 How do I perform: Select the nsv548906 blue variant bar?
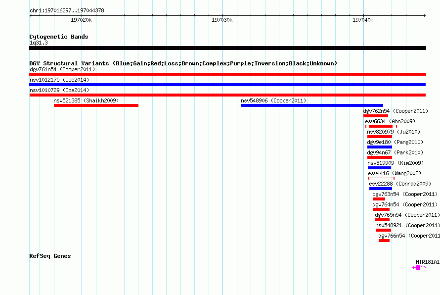[x=312, y=105]
